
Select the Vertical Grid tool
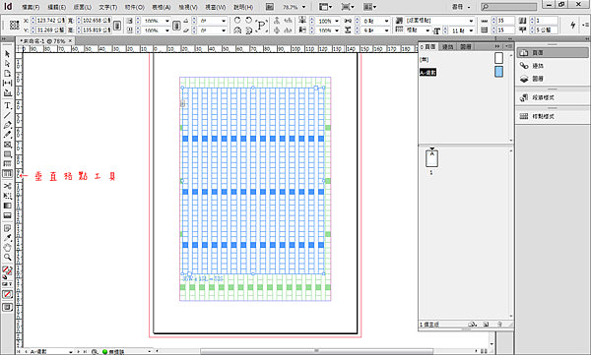[x=7, y=173]
